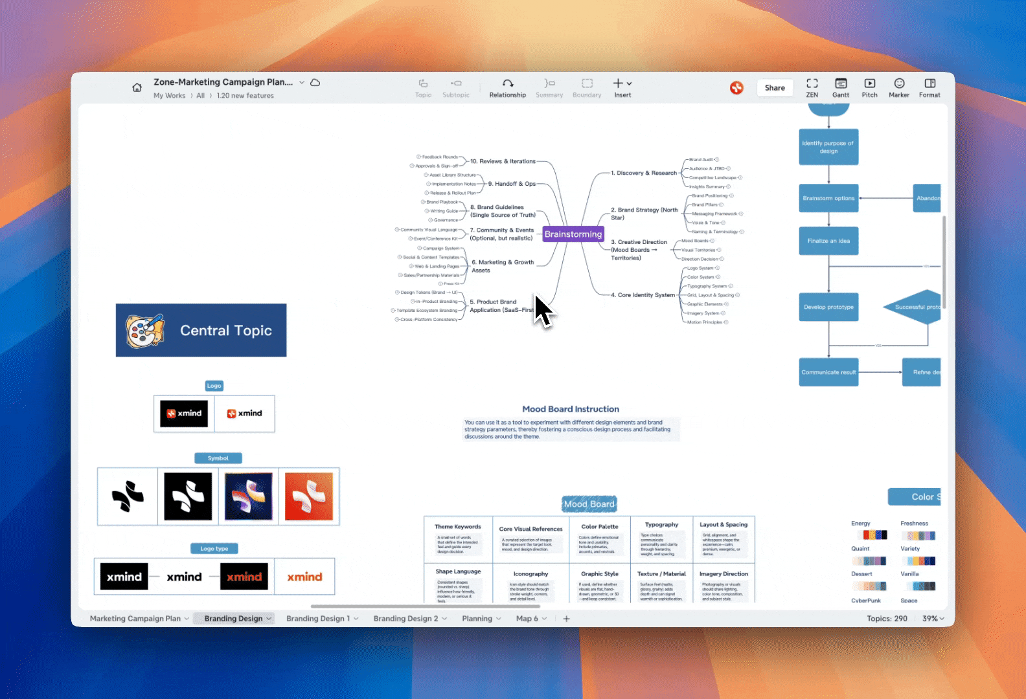Switch to the Planning sheet
This screenshot has height=699, width=1026.
tap(477, 619)
